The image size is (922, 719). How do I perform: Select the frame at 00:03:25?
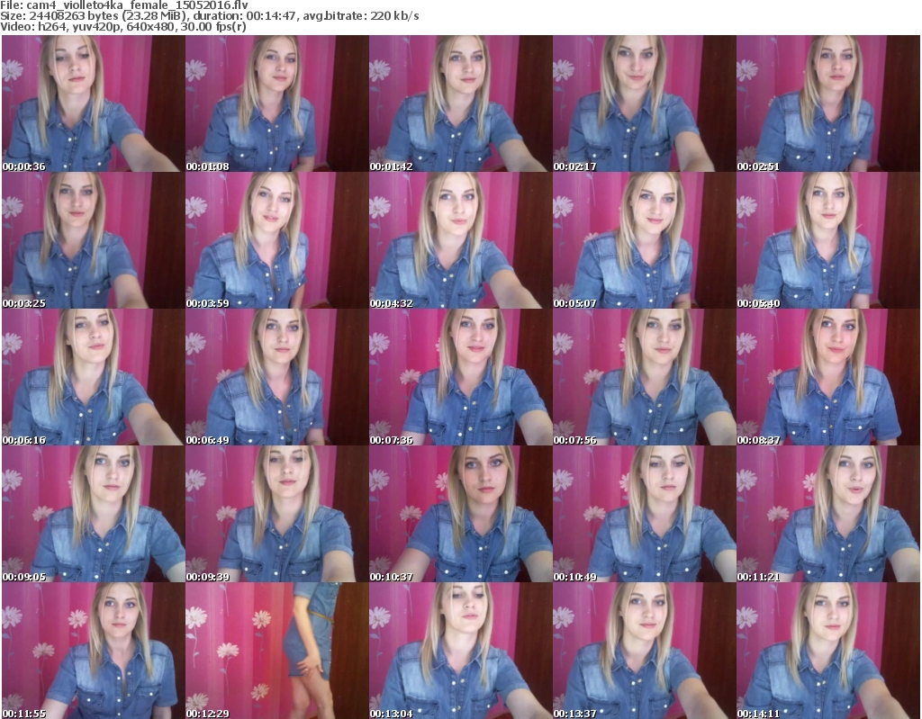(94, 240)
